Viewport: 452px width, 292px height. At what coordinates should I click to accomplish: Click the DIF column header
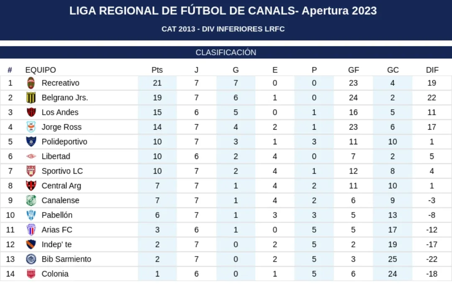click(432, 70)
